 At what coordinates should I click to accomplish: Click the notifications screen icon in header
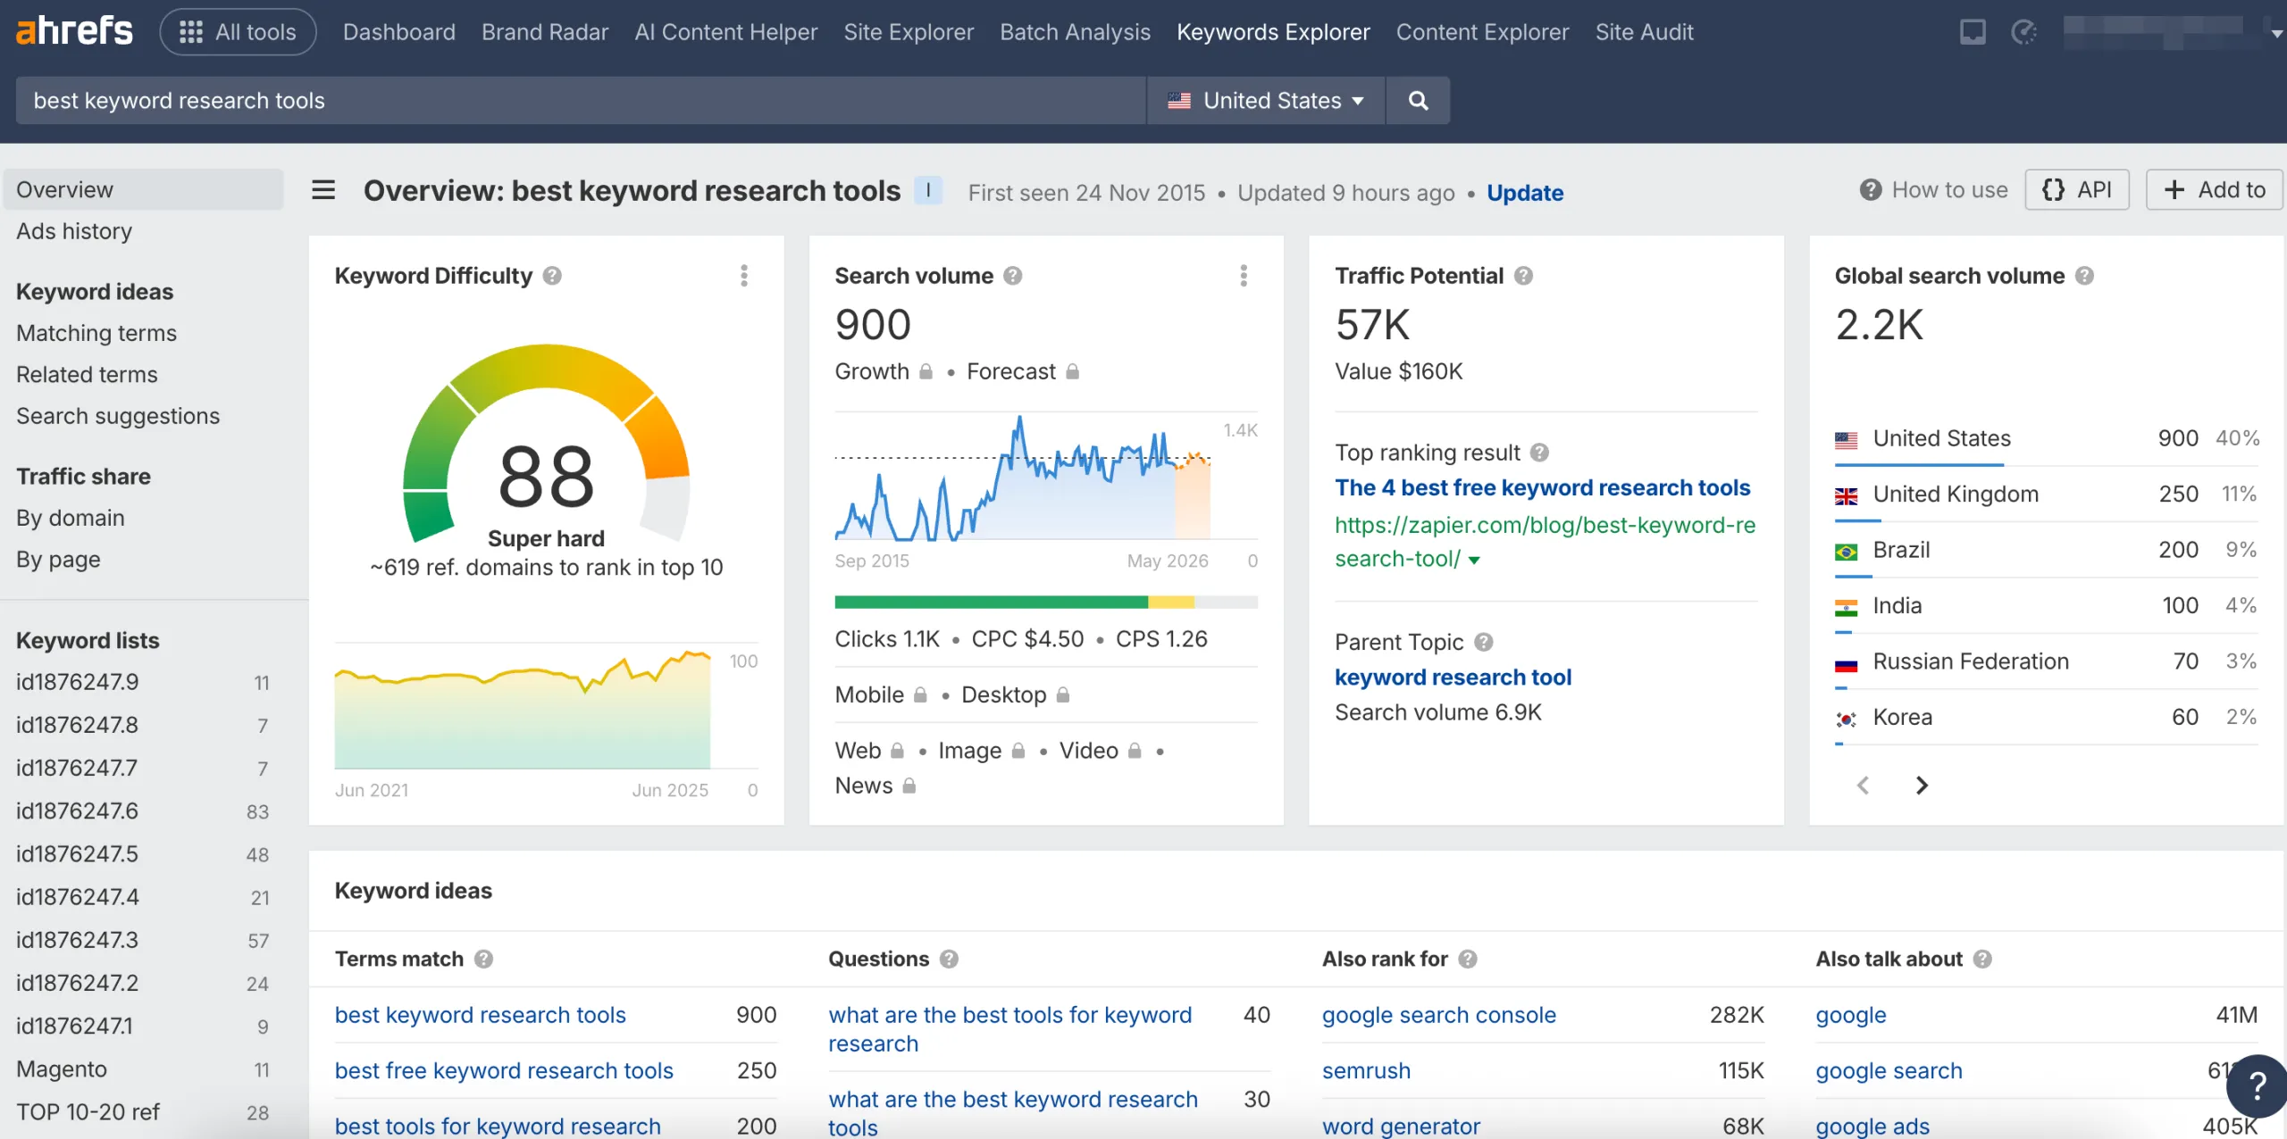pyautogui.click(x=1972, y=32)
